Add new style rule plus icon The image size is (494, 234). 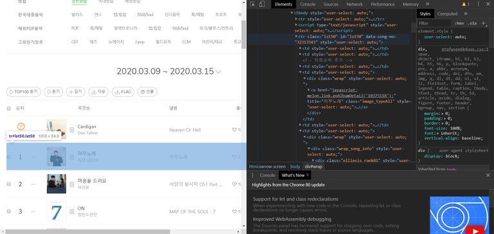(x=483, y=23)
